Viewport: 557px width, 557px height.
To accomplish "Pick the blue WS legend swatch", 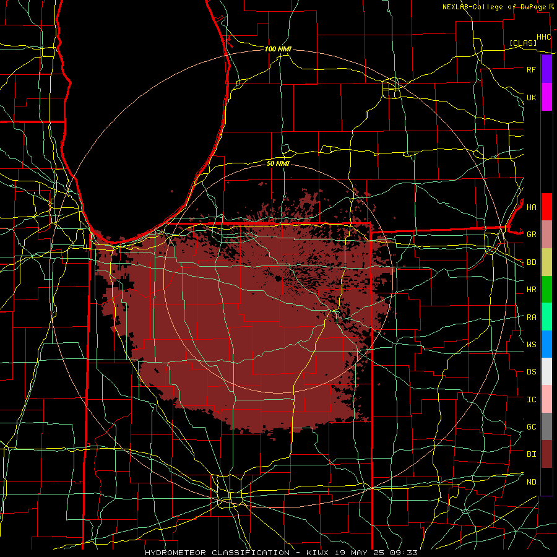I will point(546,344).
